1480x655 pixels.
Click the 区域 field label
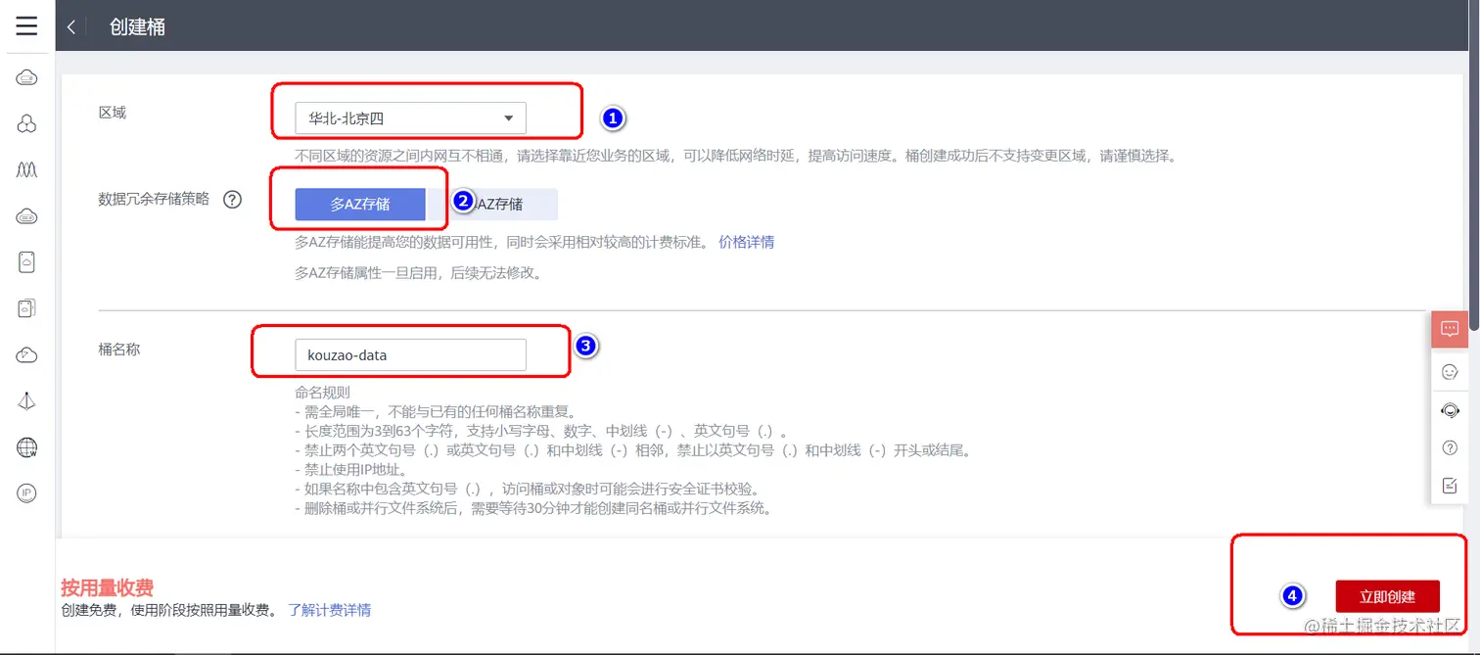112,113
